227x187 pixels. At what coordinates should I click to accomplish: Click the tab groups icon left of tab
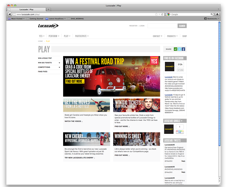coord(9,9)
